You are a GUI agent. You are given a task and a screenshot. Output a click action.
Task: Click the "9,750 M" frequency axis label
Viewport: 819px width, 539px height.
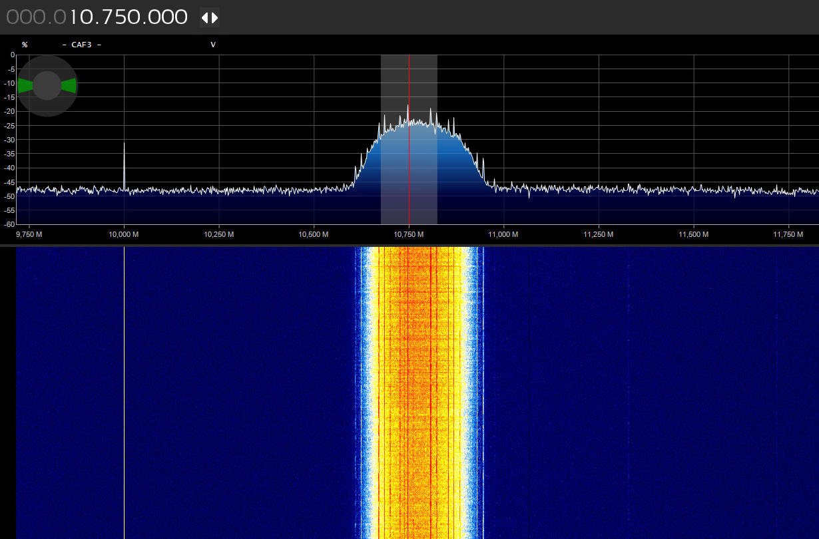pyautogui.click(x=29, y=235)
